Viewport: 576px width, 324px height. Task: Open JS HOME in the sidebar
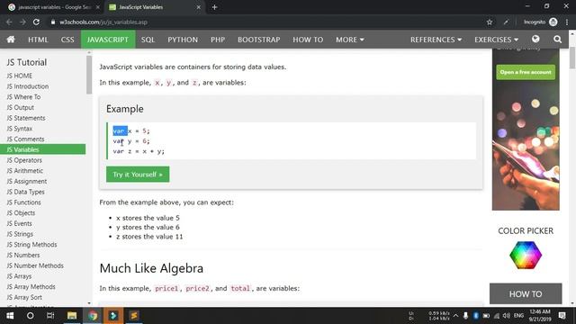coord(20,76)
